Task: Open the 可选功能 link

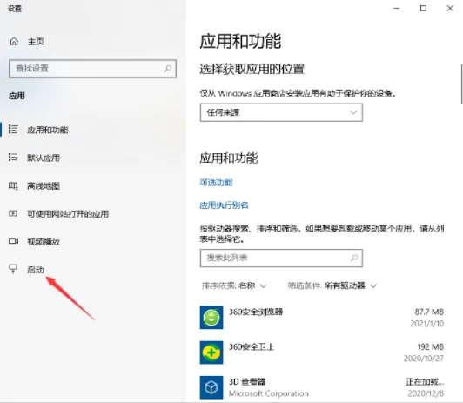Action: click(216, 183)
